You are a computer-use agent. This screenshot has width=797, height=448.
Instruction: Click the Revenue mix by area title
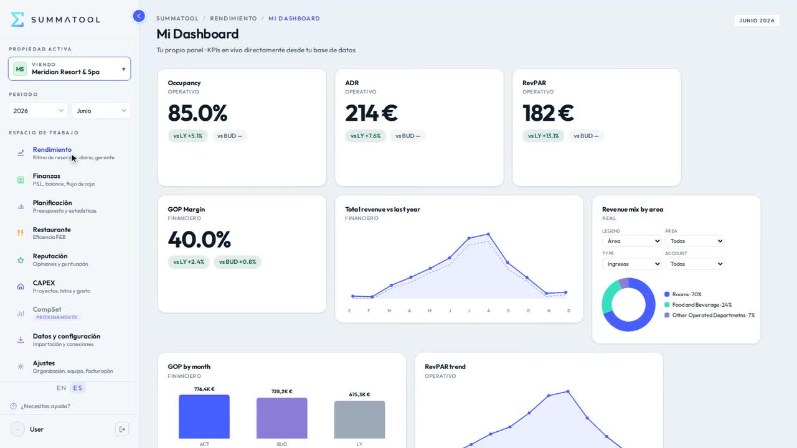pos(633,210)
